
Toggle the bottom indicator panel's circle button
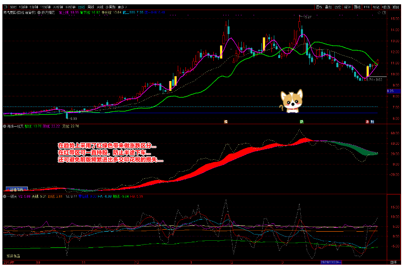pos(4,196)
